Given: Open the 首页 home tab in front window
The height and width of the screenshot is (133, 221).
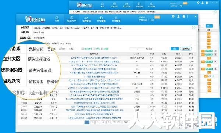Looking at the screenshot, I should (x=57, y=19).
